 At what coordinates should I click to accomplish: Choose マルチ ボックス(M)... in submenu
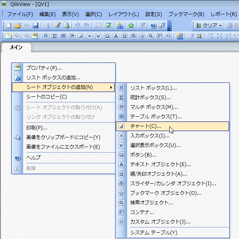[172, 107]
